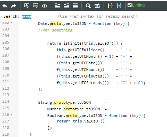Click 'getUTCHours' in the code
The image size is (167, 137).
pos(85,70)
